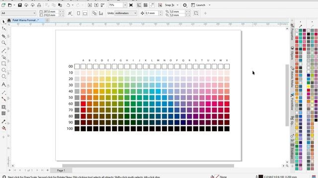Select the Crop tool
The image size is (318, 178).
(3, 36)
